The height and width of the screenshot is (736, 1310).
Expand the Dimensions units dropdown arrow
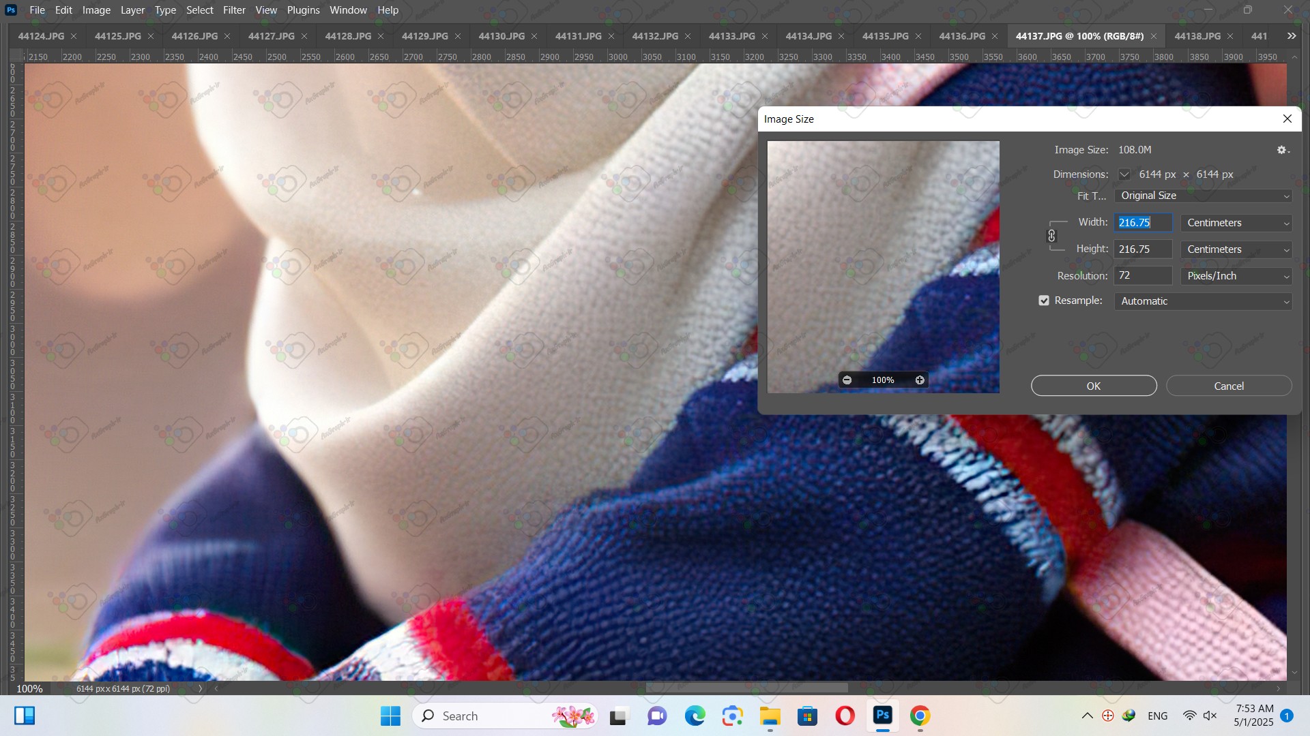[x=1124, y=174]
